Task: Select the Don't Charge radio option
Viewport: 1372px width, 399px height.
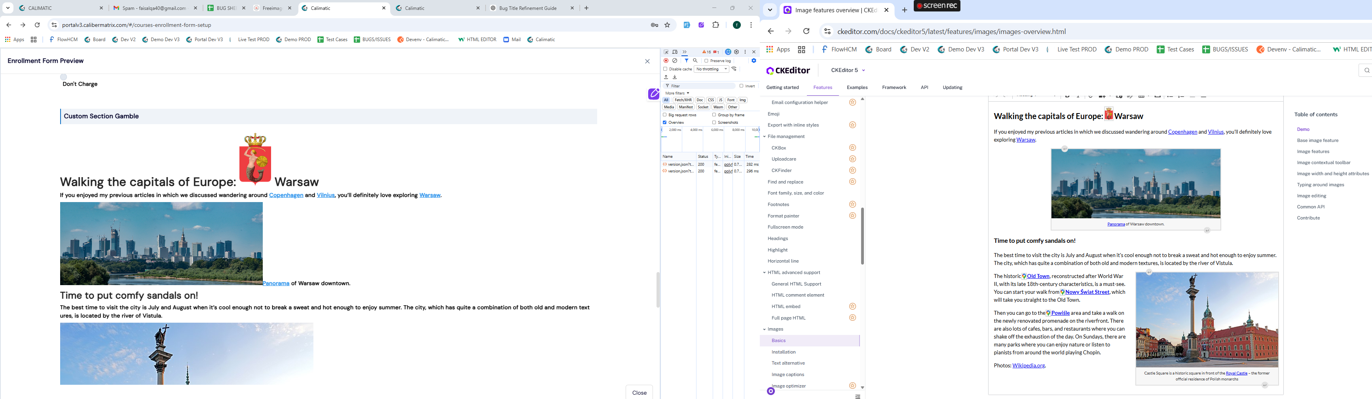Action: tap(63, 77)
